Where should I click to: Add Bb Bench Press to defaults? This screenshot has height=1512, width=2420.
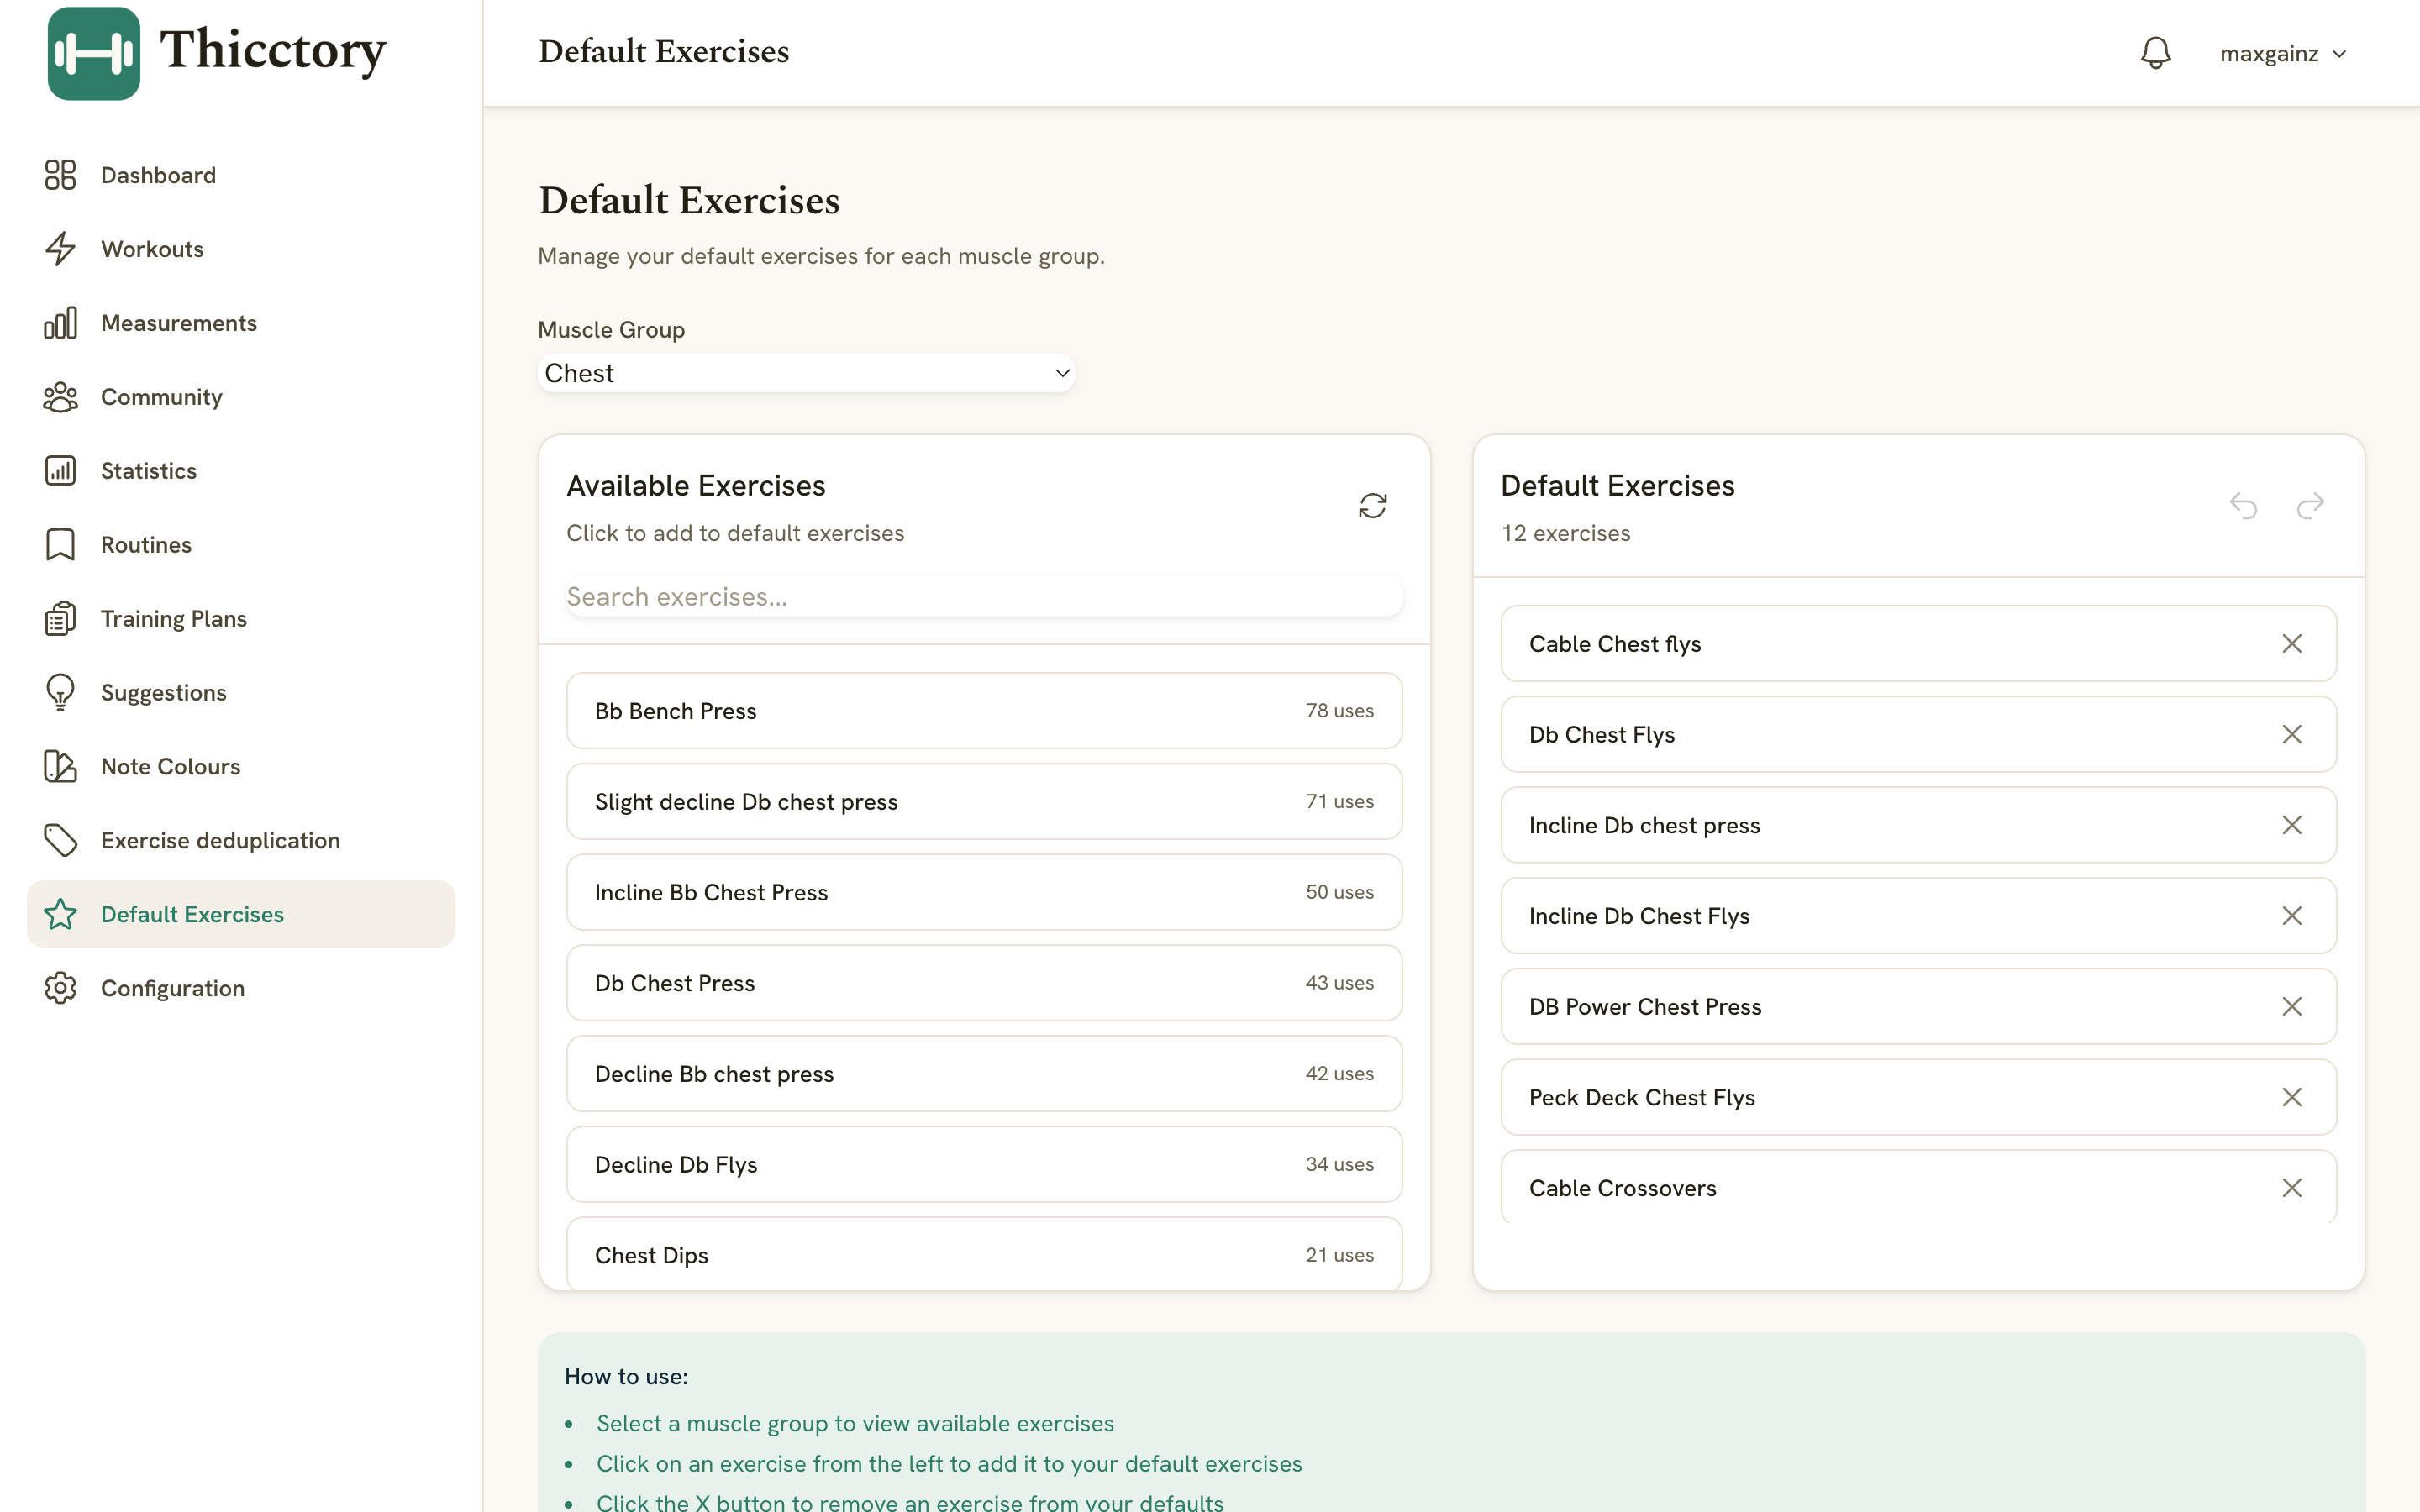tap(984, 711)
